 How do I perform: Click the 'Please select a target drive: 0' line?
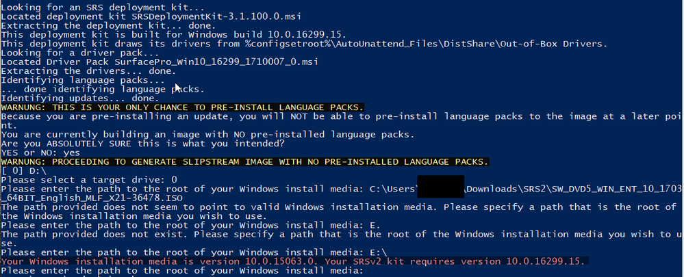[x=89, y=180]
